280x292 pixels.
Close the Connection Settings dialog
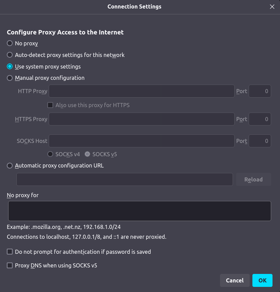[x=272, y=7]
